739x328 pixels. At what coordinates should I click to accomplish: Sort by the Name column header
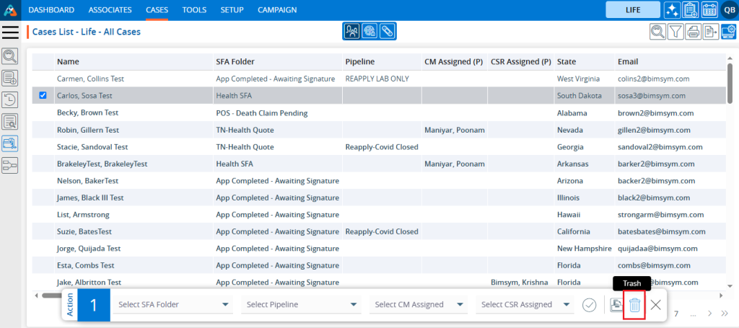tap(68, 62)
